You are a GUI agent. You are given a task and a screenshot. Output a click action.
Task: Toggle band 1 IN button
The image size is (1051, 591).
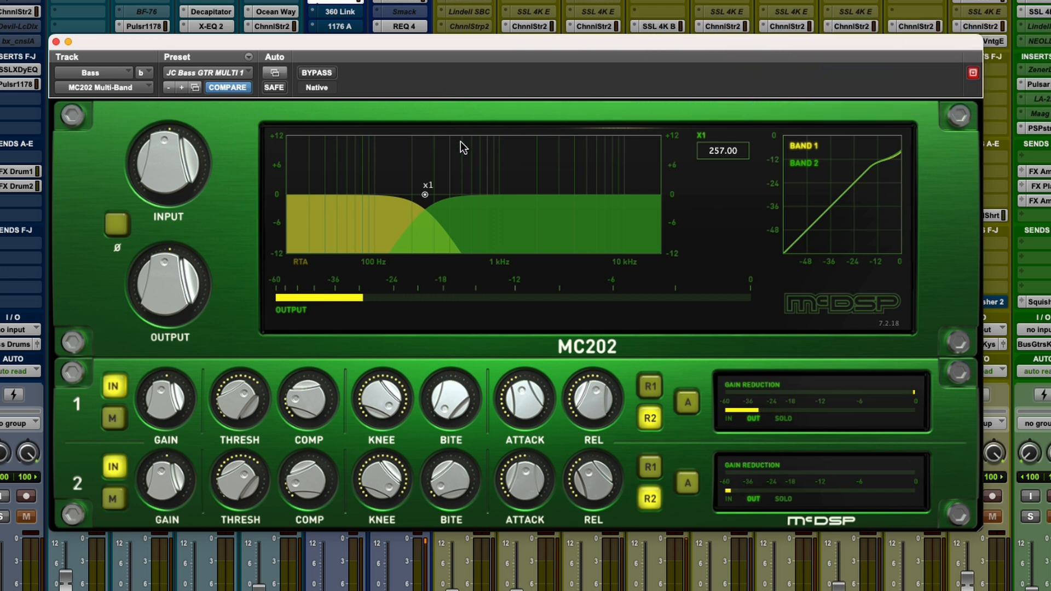point(113,386)
